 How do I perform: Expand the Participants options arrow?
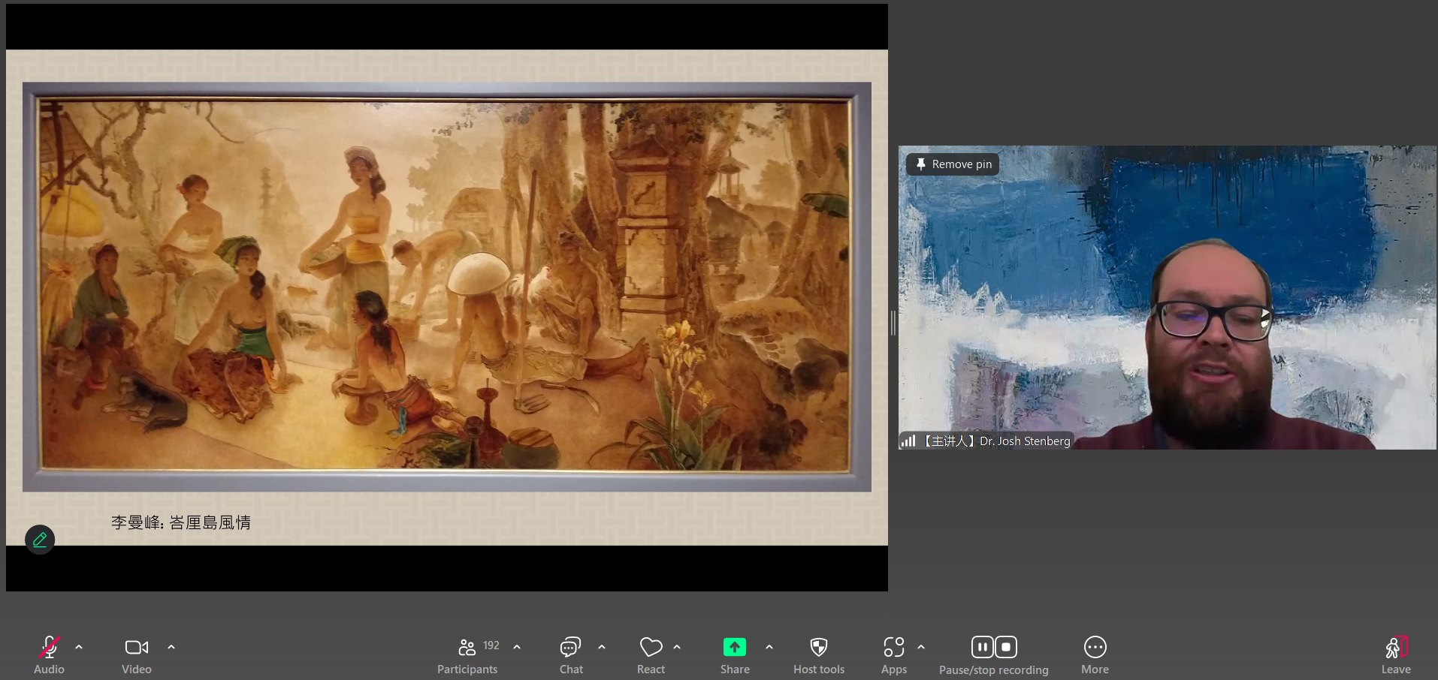(x=517, y=647)
